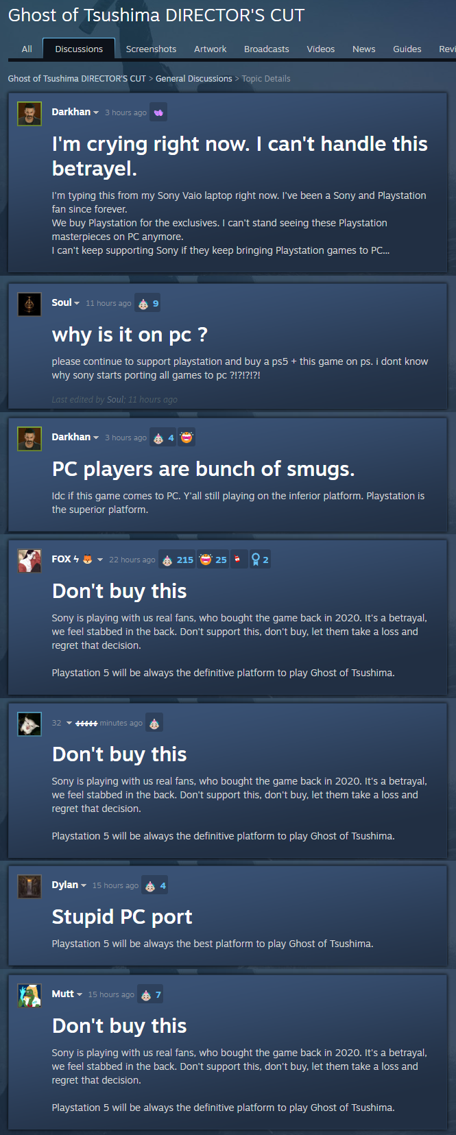The image size is (456, 1135).
Task: Open the 'why is it on pc ?' topic
Action: (130, 335)
